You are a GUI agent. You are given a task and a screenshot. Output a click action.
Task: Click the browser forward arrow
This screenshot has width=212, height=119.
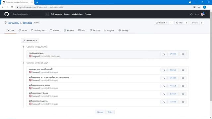pos(7,7)
